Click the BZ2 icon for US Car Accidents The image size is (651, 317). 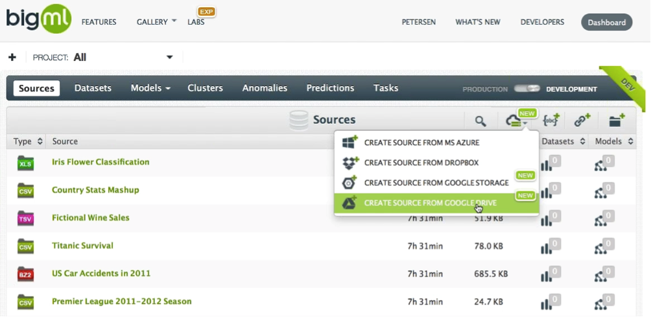(25, 274)
